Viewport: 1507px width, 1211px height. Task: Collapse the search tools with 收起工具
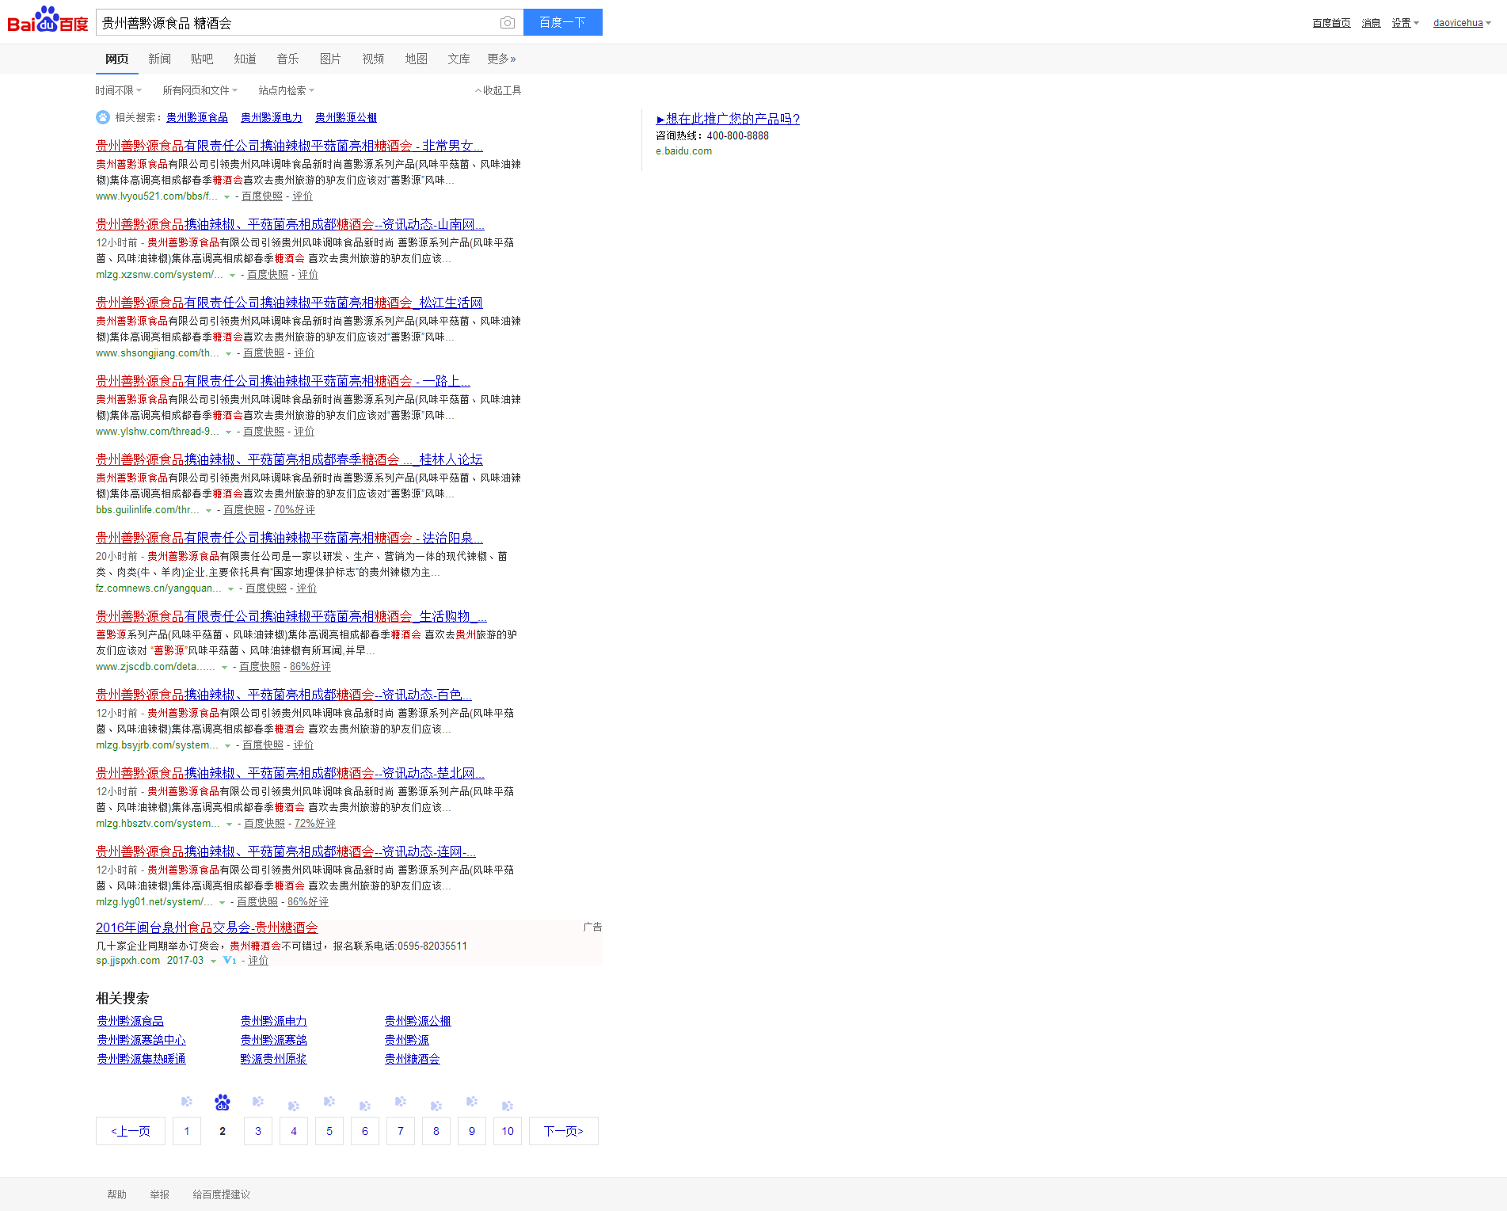click(498, 90)
